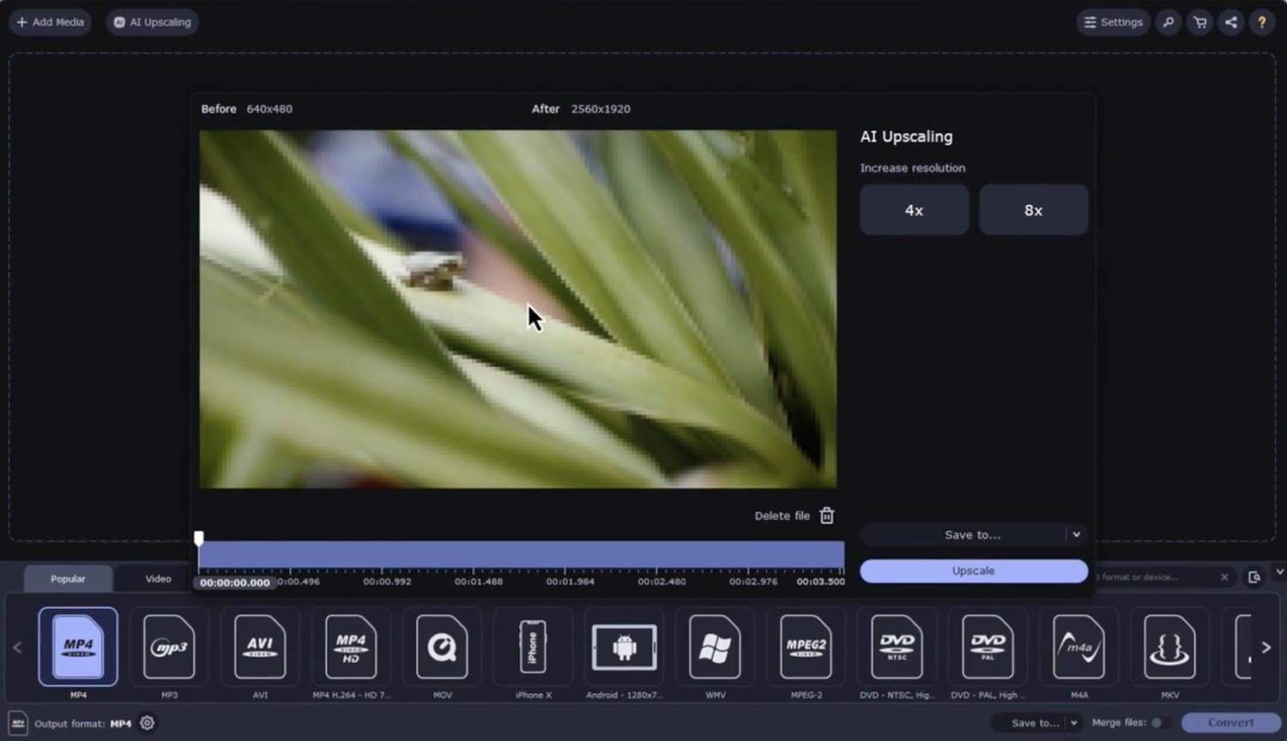This screenshot has width=1287, height=741.
Task: Toggle the Merge files switch
Action: [x=1159, y=723]
